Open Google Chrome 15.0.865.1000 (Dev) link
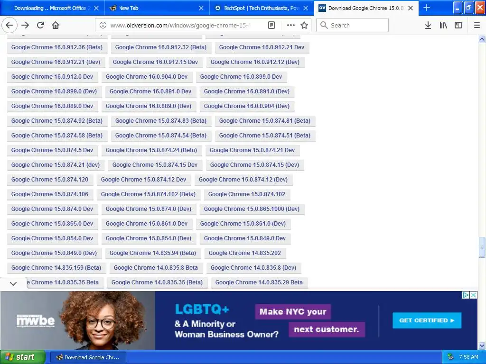Image resolution: width=486 pixels, height=364 pixels. click(x=252, y=209)
